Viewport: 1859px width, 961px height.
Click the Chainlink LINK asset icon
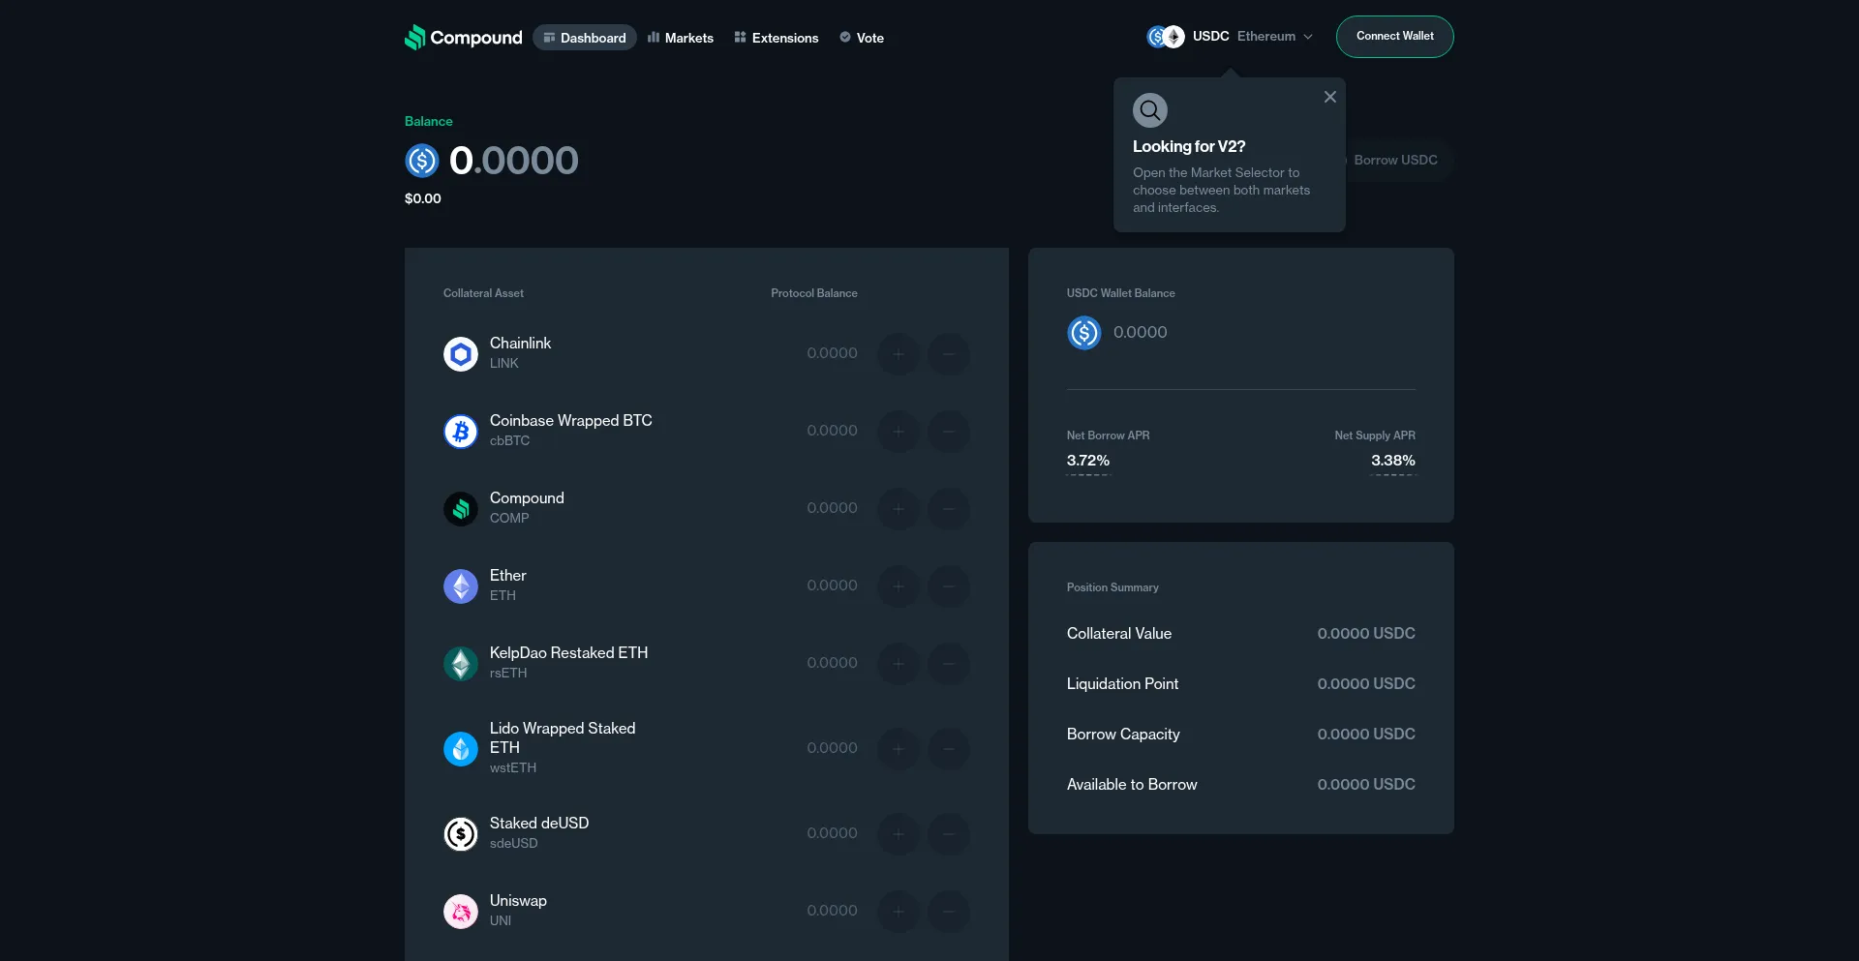coord(461,354)
